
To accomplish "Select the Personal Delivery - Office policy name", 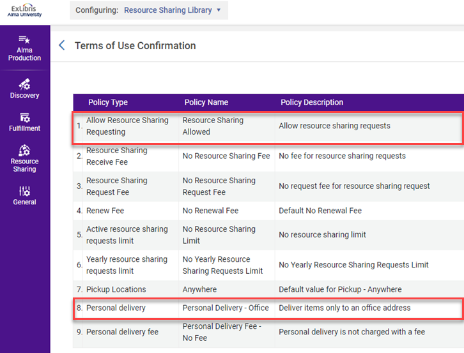I will (226, 308).
